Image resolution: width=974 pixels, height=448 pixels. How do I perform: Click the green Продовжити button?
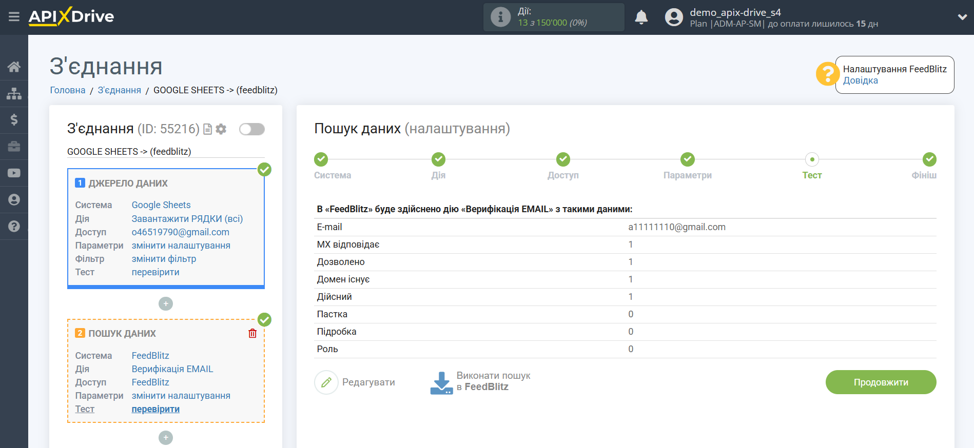(x=881, y=382)
